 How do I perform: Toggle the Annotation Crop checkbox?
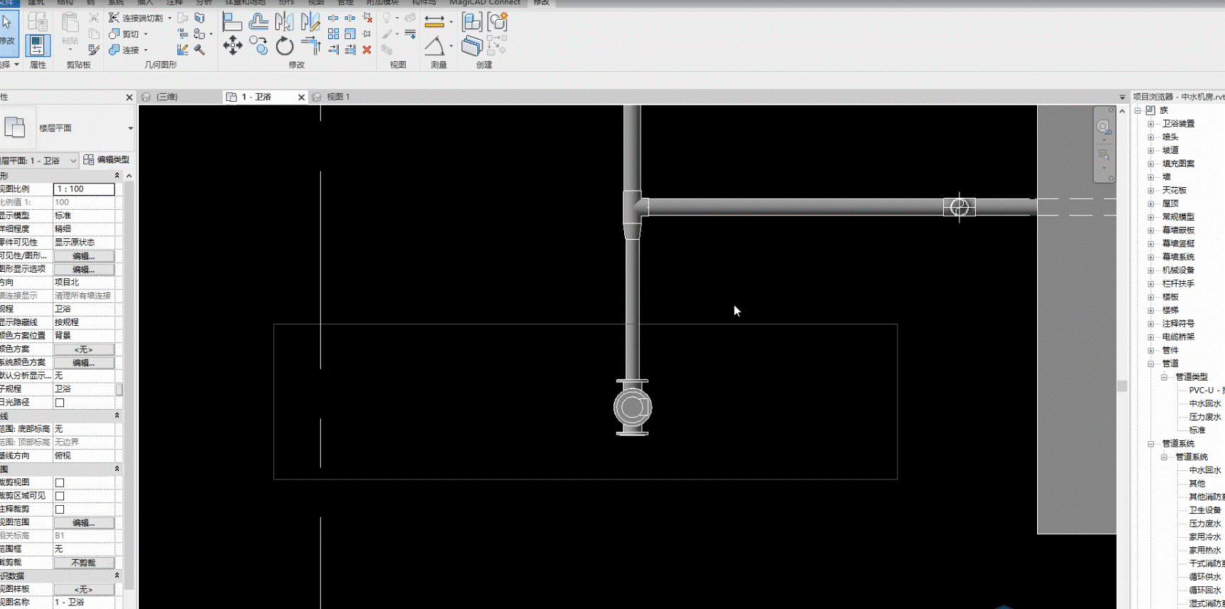pos(60,509)
